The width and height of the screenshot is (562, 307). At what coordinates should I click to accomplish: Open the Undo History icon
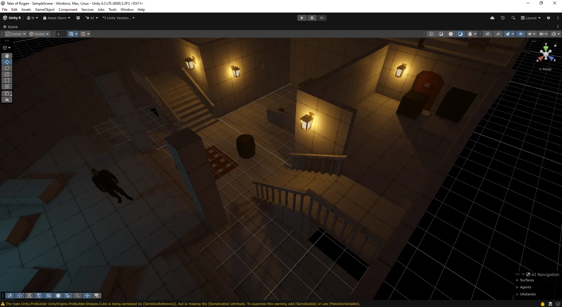pyautogui.click(x=503, y=18)
